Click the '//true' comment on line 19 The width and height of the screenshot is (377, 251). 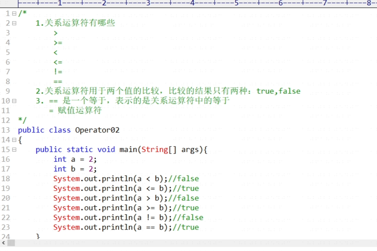pyautogui.click(x=186, y=188)
